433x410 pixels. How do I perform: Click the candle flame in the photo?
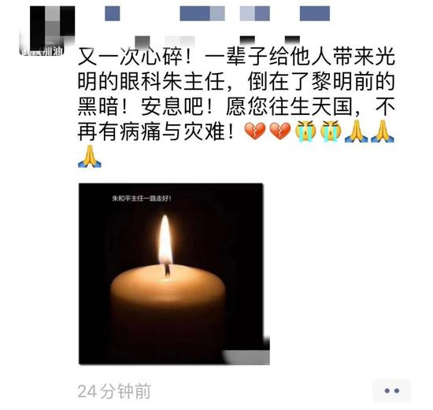coord(165,240)
